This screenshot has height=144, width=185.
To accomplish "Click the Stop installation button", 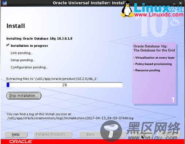I will tap(24, 96).
